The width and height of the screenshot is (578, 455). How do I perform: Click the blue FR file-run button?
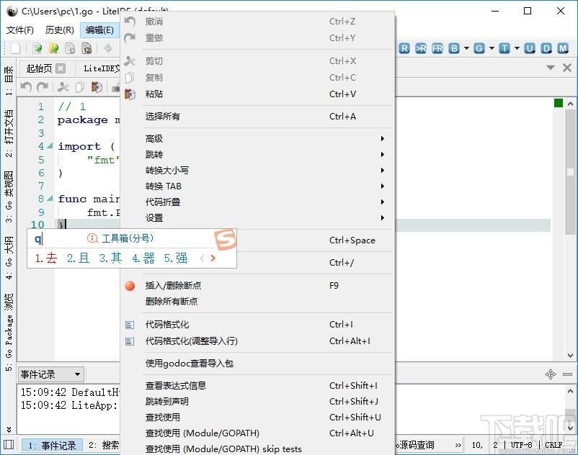point(437,48)
